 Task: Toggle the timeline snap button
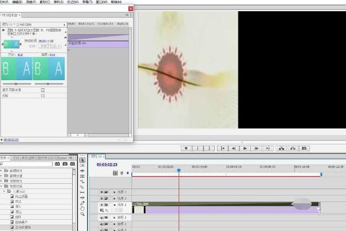115,173
